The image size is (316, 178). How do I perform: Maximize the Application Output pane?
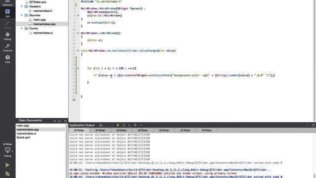click(313, 125)
